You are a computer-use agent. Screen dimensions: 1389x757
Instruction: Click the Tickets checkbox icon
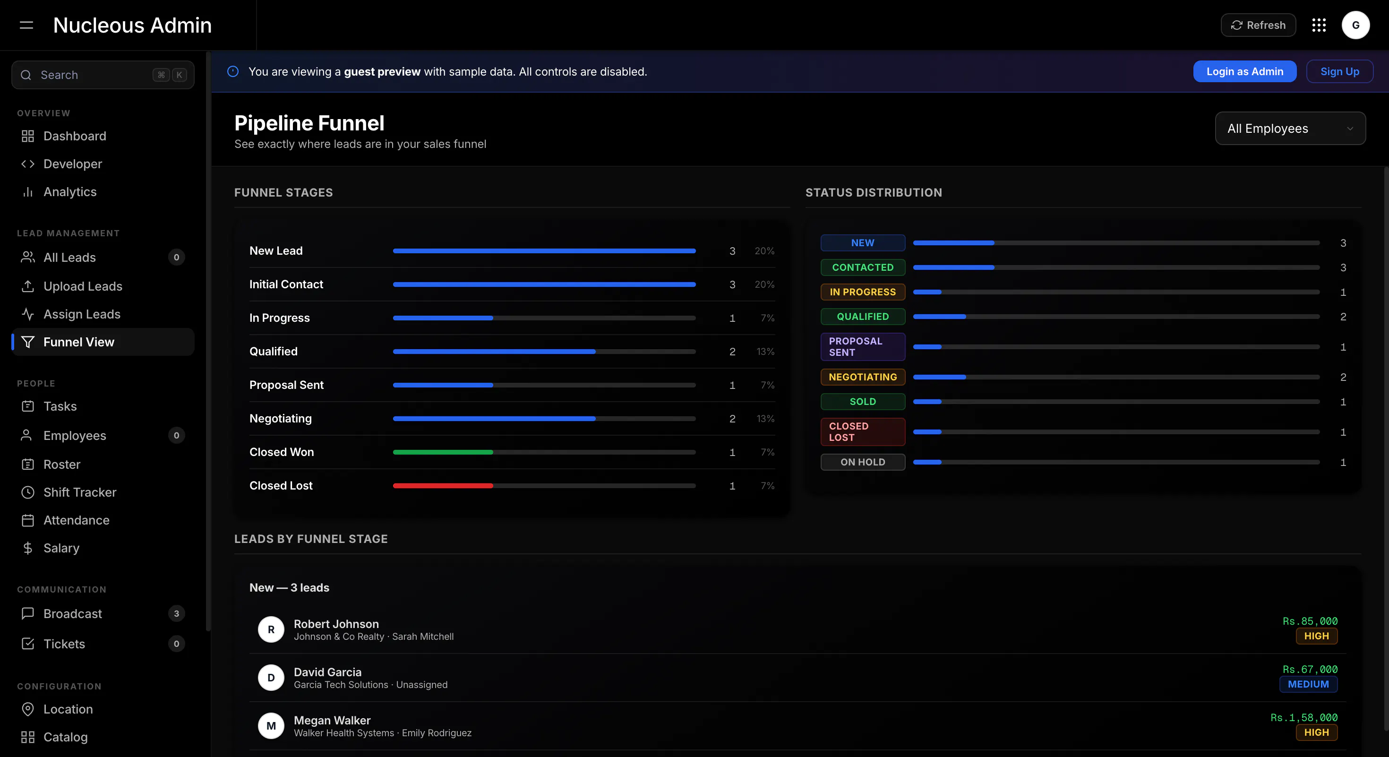27,644
